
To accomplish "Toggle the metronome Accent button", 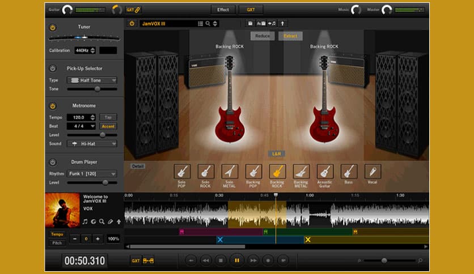I will pos(108,126).
